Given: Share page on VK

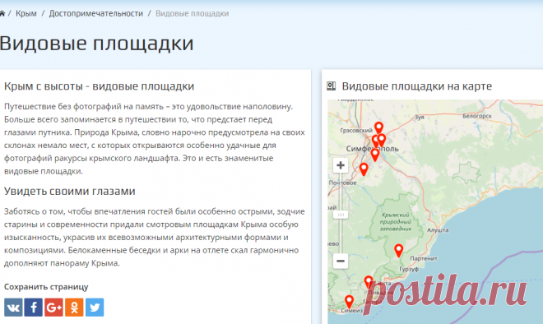Looking at the screenshot, I should click(13, 307).
